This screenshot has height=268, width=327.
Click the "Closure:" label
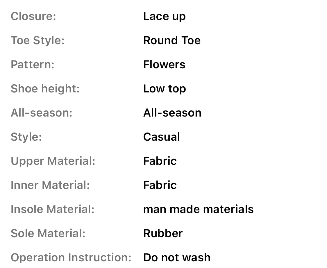click(x=33, y=16)
